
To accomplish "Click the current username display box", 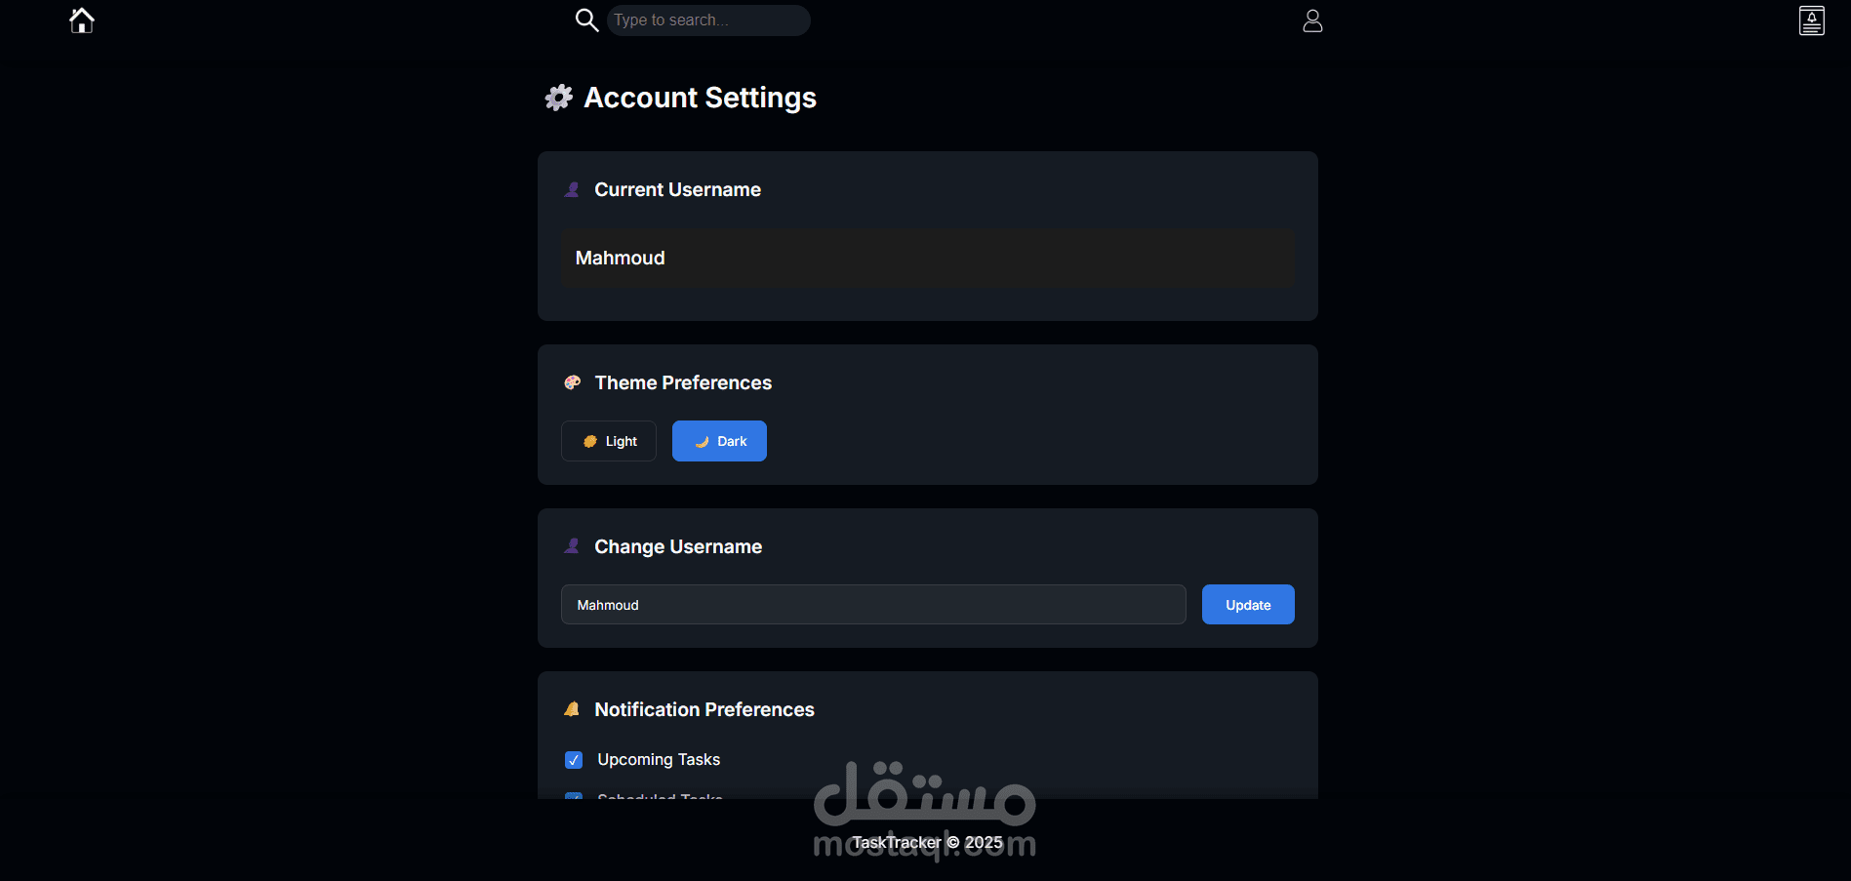I will pos(927,259).
